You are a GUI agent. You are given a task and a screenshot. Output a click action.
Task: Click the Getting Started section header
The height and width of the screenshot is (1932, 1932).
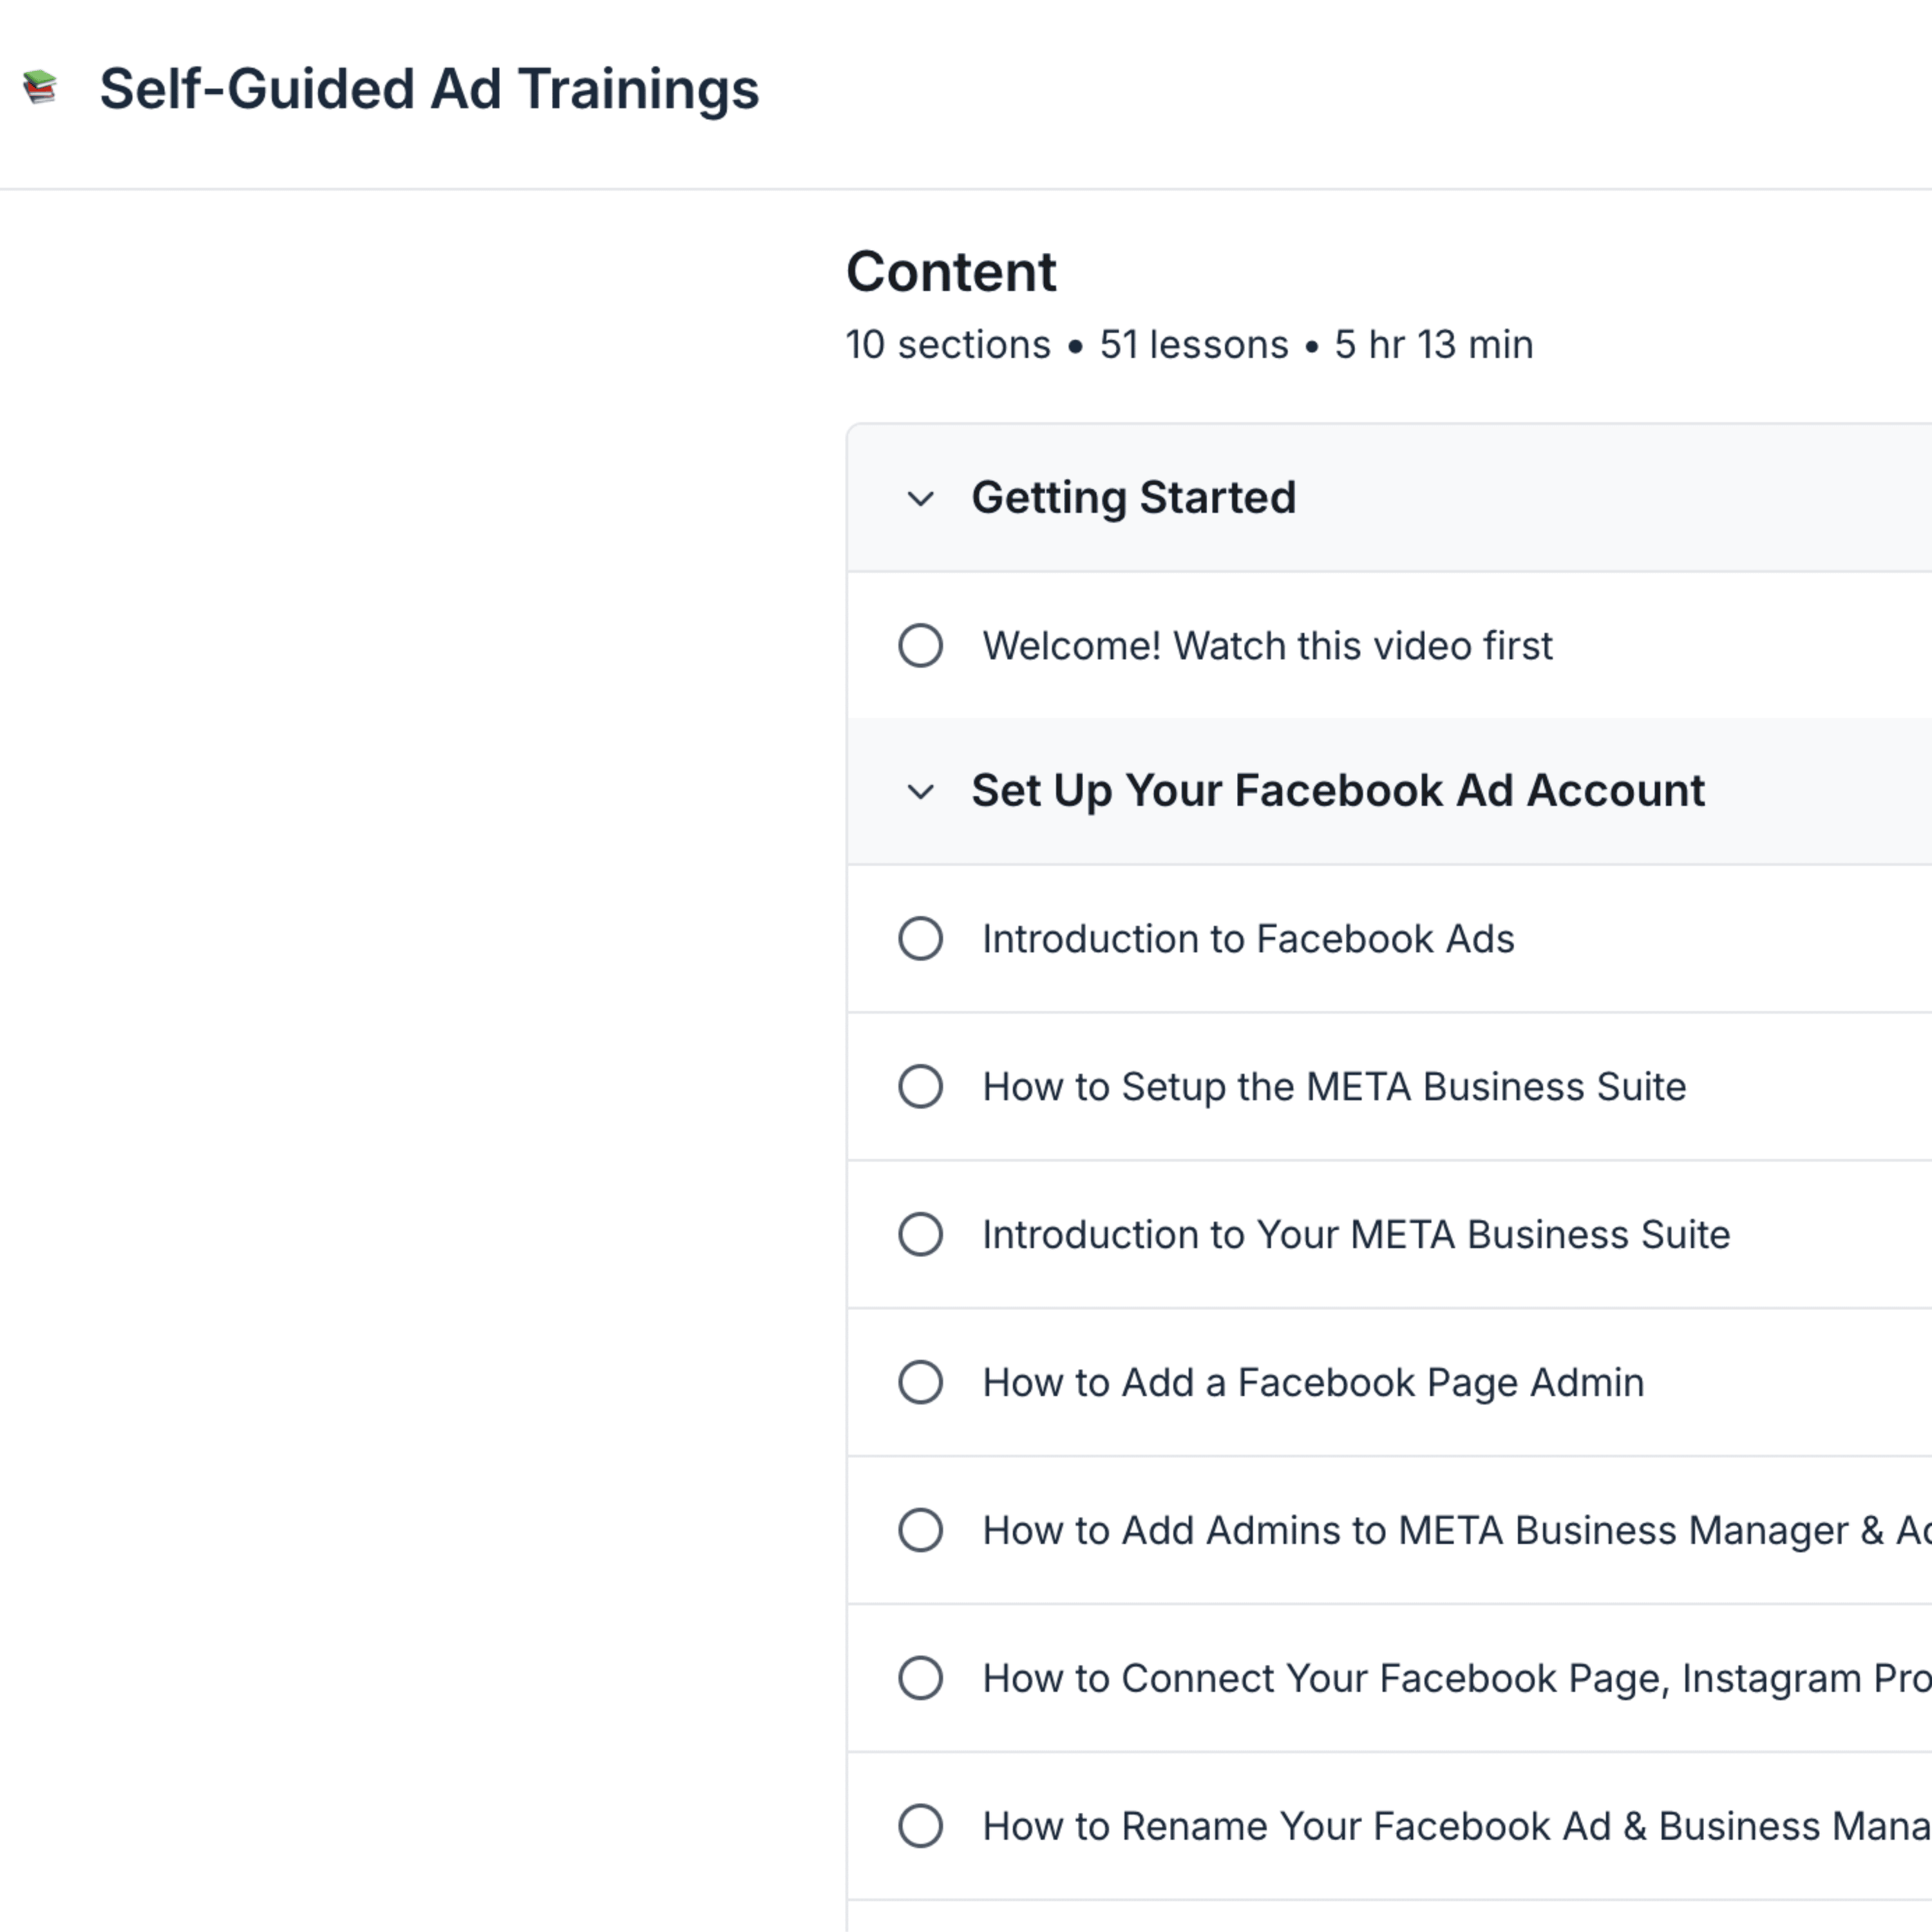[x=1133, y=497]
